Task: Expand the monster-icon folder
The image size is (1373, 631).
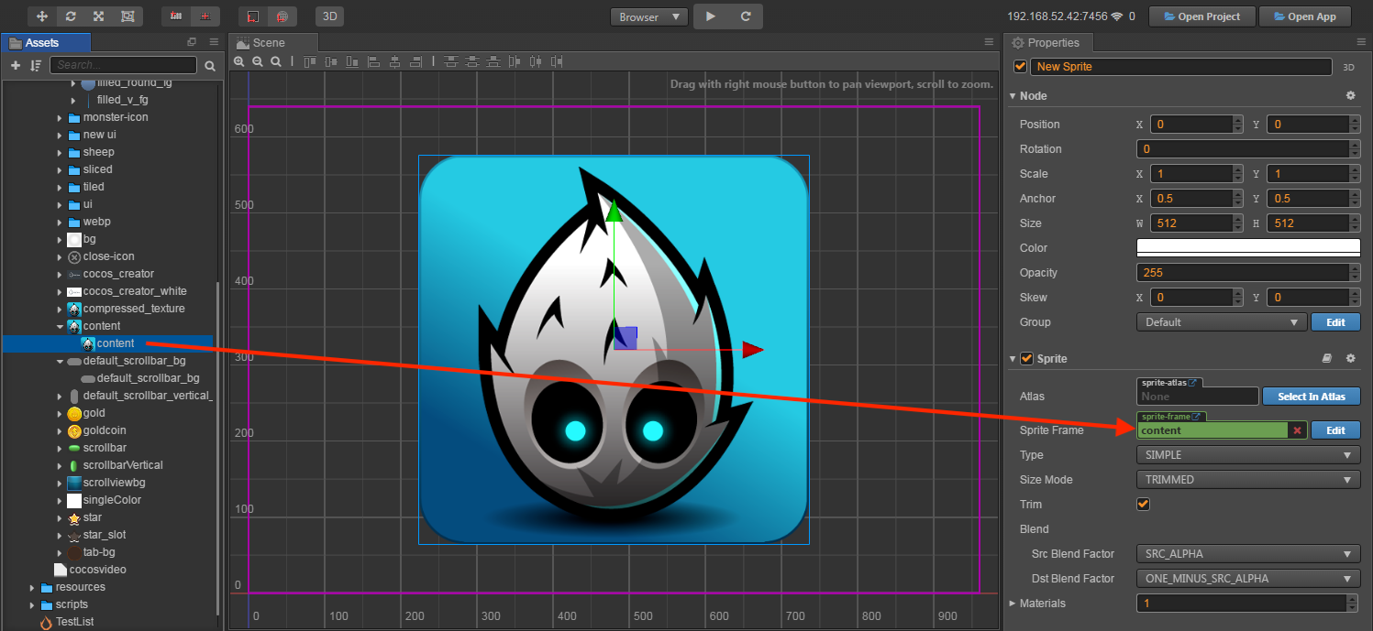Action: (61, 117)
